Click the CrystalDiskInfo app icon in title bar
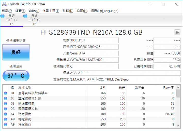 tap(4, 4)
